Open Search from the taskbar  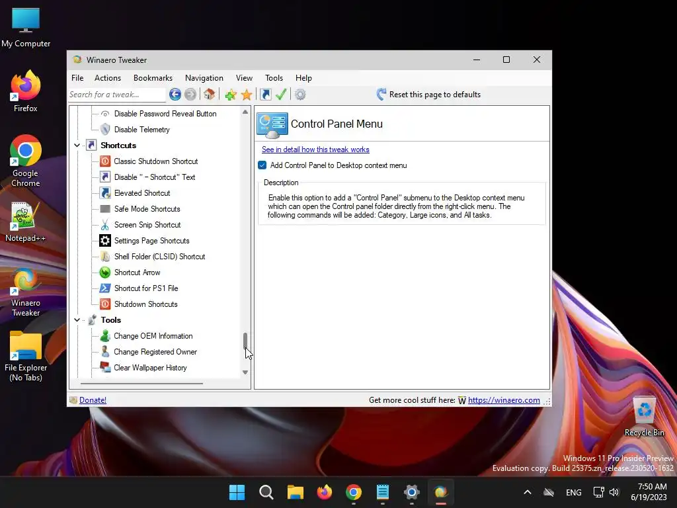pyautogui.click(x=266, y=492)
